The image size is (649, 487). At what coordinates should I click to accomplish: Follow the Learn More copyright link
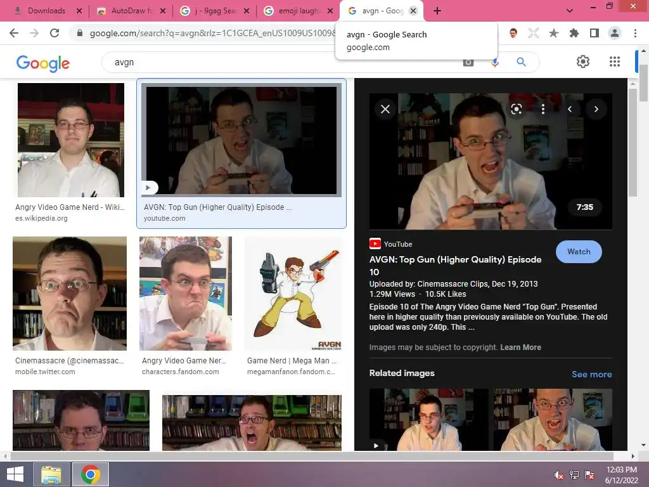[x=520, y=347]
